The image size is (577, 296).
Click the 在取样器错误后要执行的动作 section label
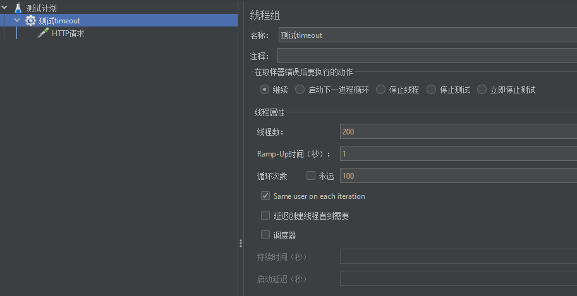(303, 72)
